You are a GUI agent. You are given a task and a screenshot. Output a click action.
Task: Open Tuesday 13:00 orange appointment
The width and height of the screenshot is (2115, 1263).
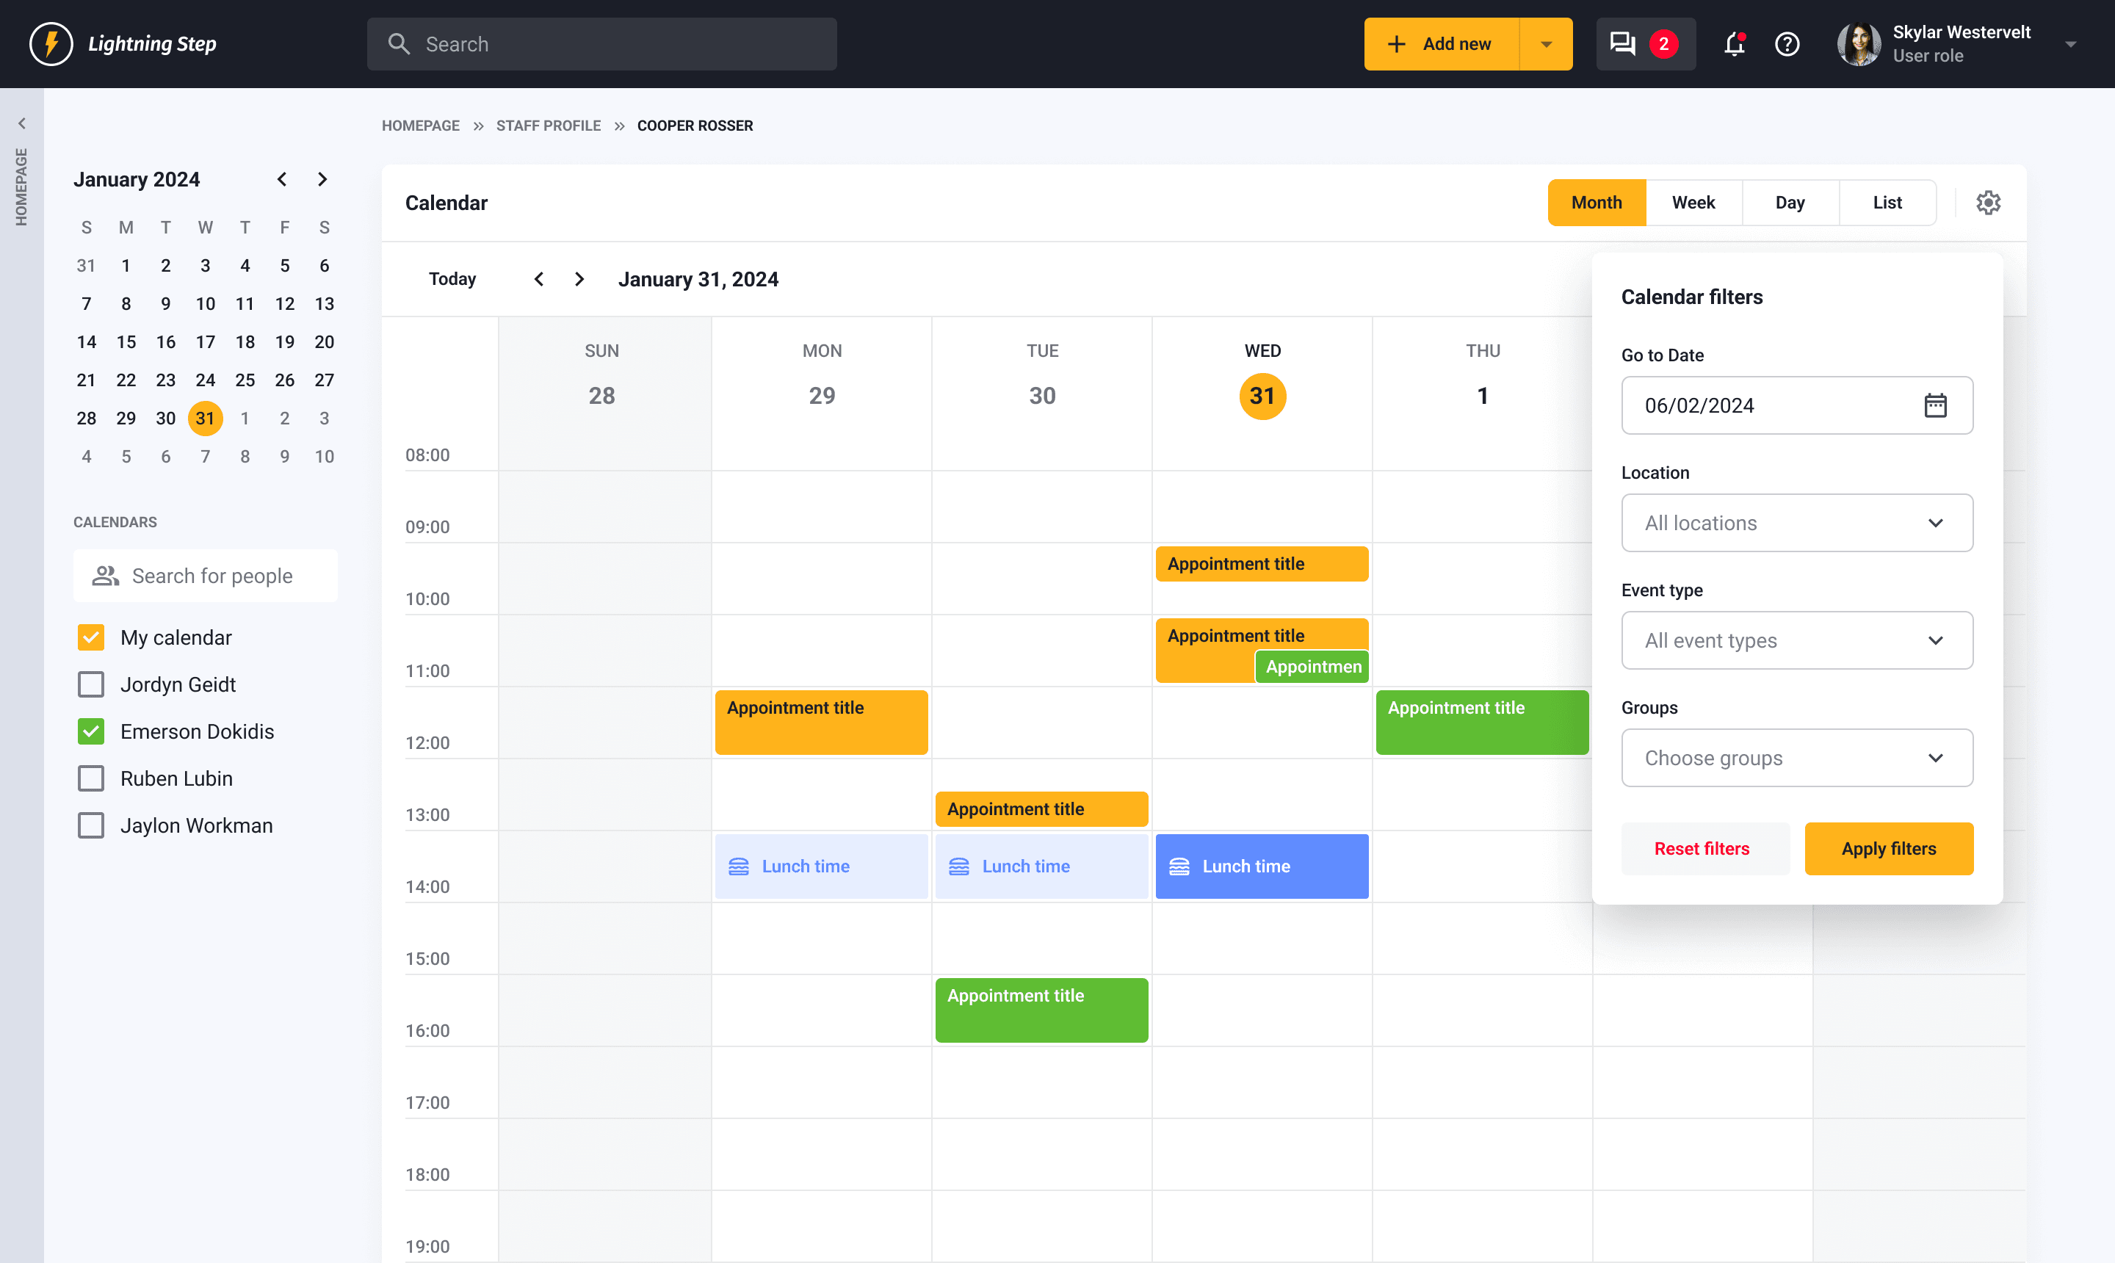pyautogui.click(x=1041, y=808)
